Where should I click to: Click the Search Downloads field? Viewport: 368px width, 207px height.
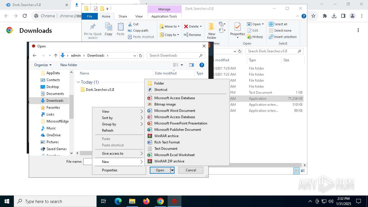tap(176, 55)
